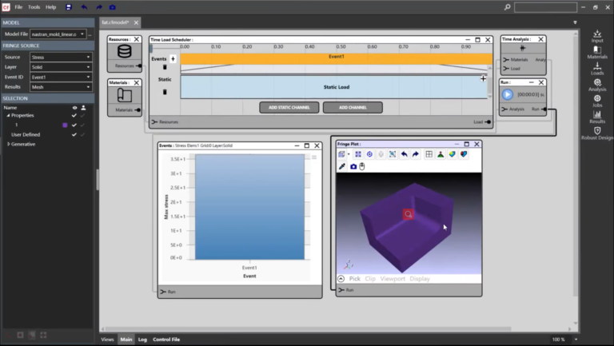Toggle visibility checkmark for property 1

click(74, 125)
